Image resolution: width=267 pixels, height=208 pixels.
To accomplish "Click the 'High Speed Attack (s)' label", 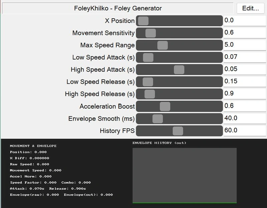I will [103, 70].
